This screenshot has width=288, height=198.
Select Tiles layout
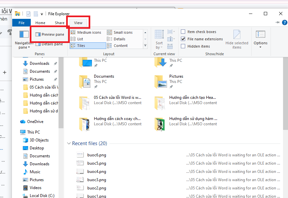click(88, 46)
